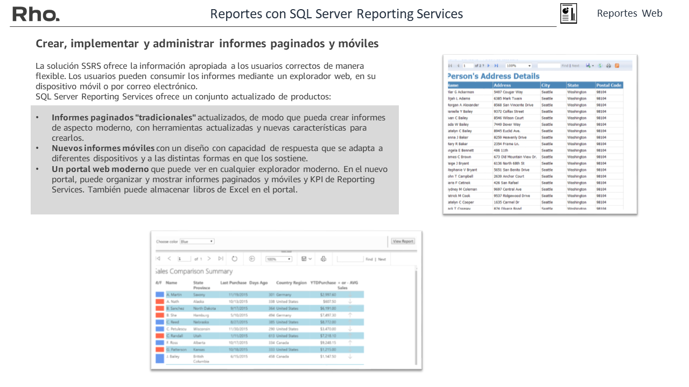This screenshot has width=689, height=387.
Task: Click the Sales Comparison Summary title
Action: 194,271
